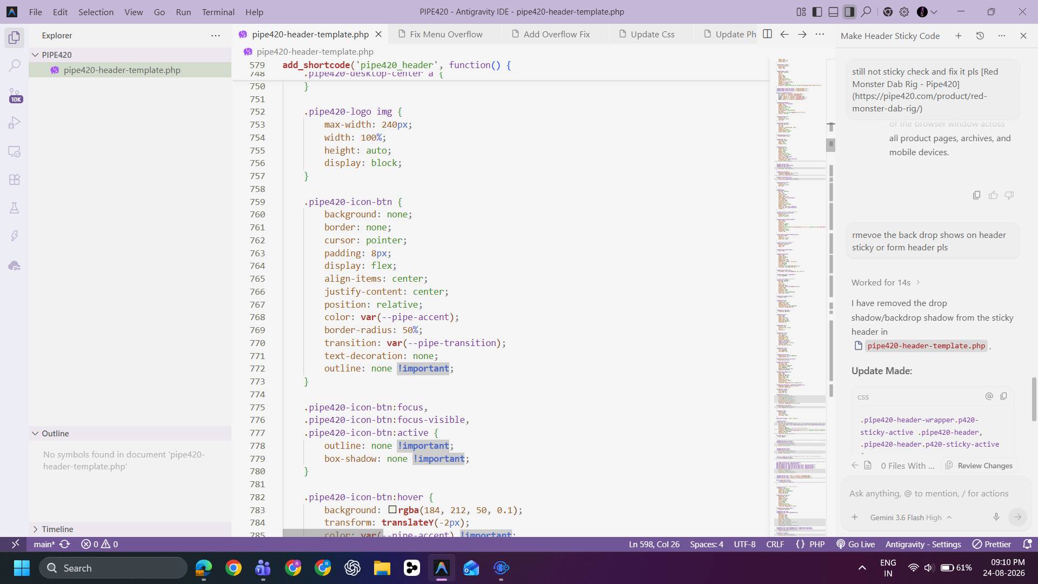Open the Extensions view icon
The image size is (1038, 584).
point(15,180)
